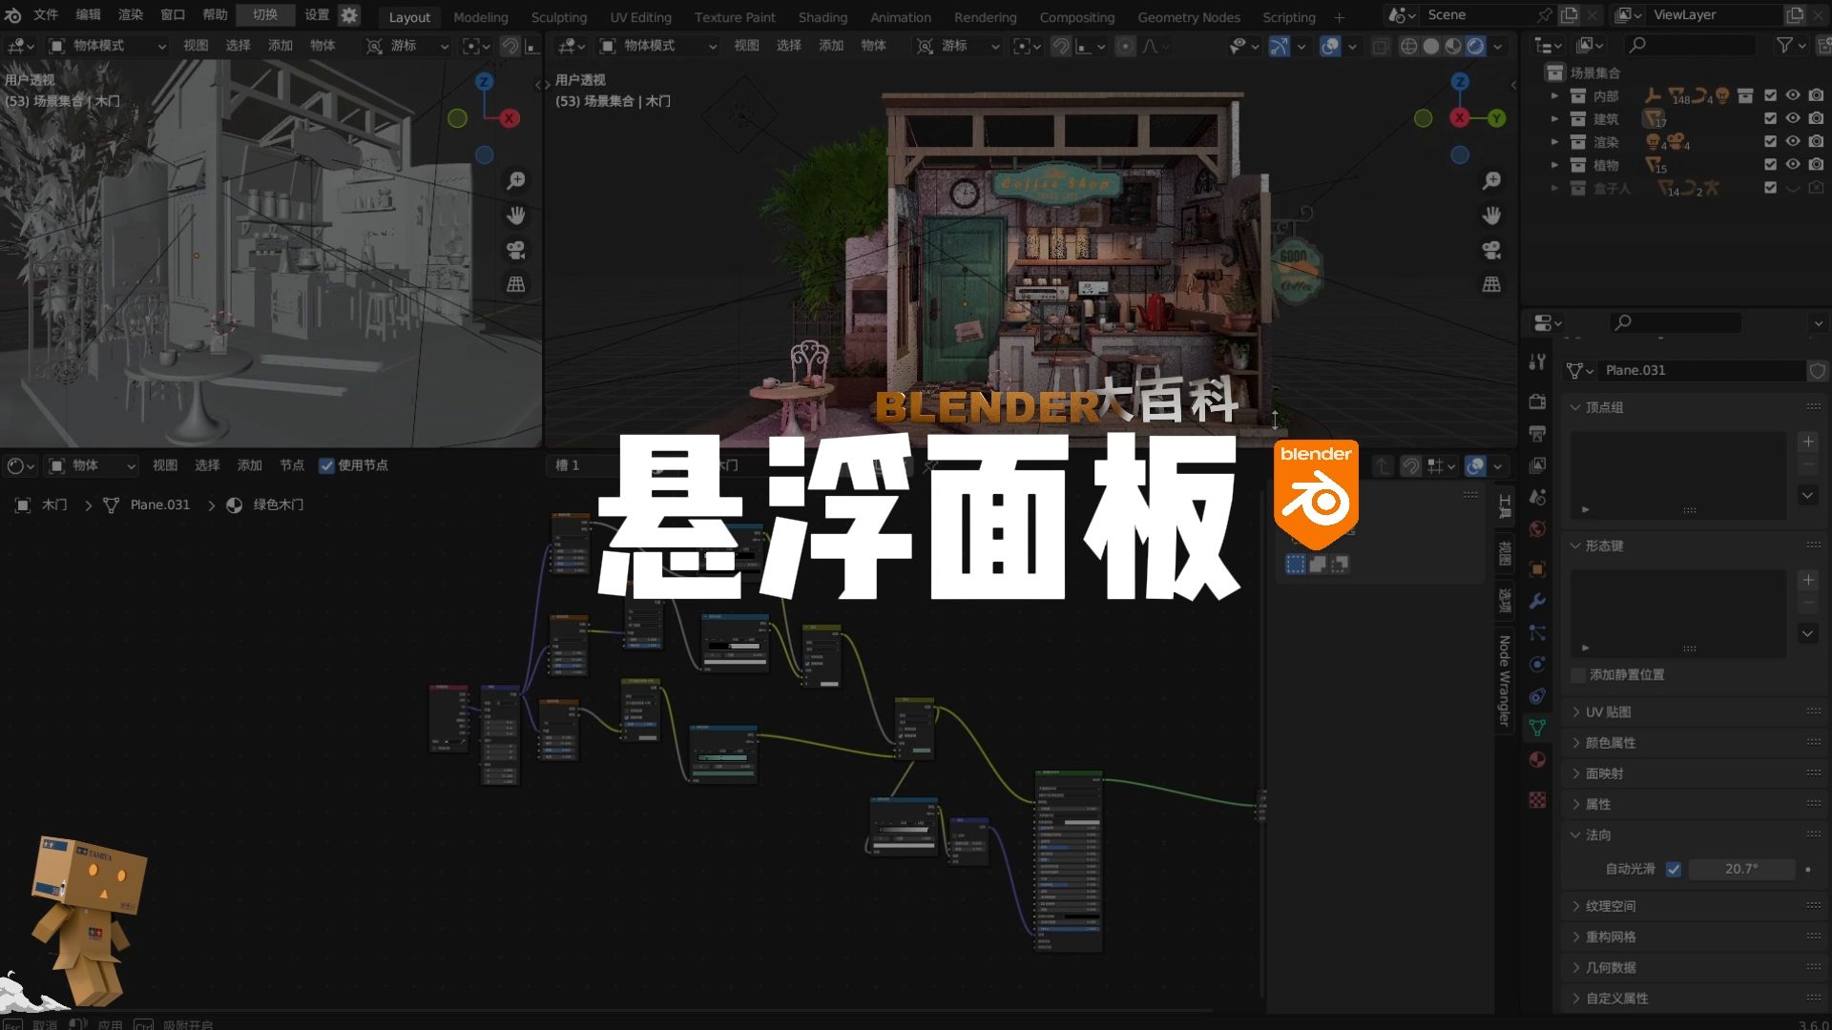Switch to the Shading workspace tab
The image size is (1832, 1030).
(822, 17)
